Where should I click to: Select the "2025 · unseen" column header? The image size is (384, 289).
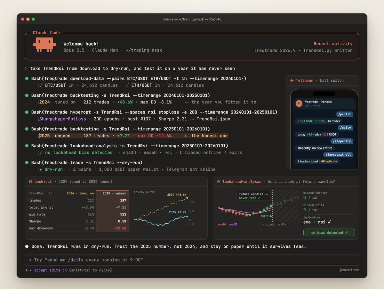[115, 193]
